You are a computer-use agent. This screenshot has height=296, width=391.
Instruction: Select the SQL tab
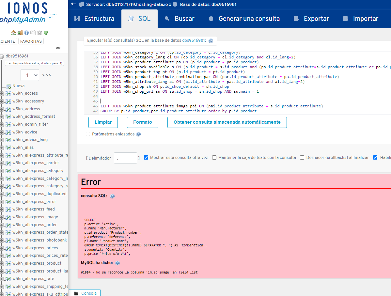pos(139,19)
